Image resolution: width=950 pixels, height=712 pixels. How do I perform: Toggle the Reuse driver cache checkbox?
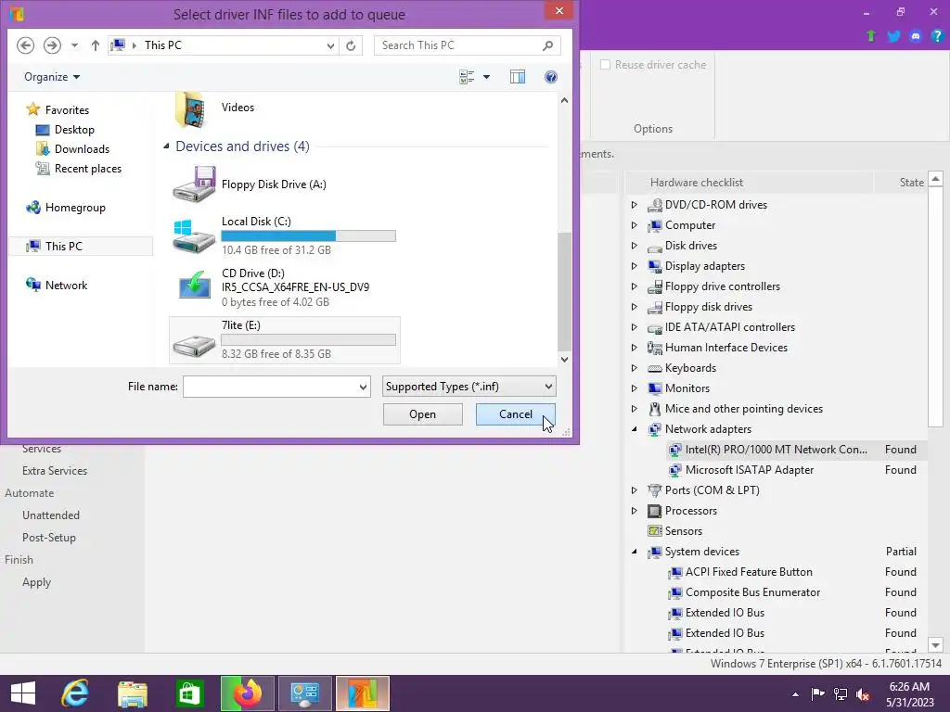605,65
